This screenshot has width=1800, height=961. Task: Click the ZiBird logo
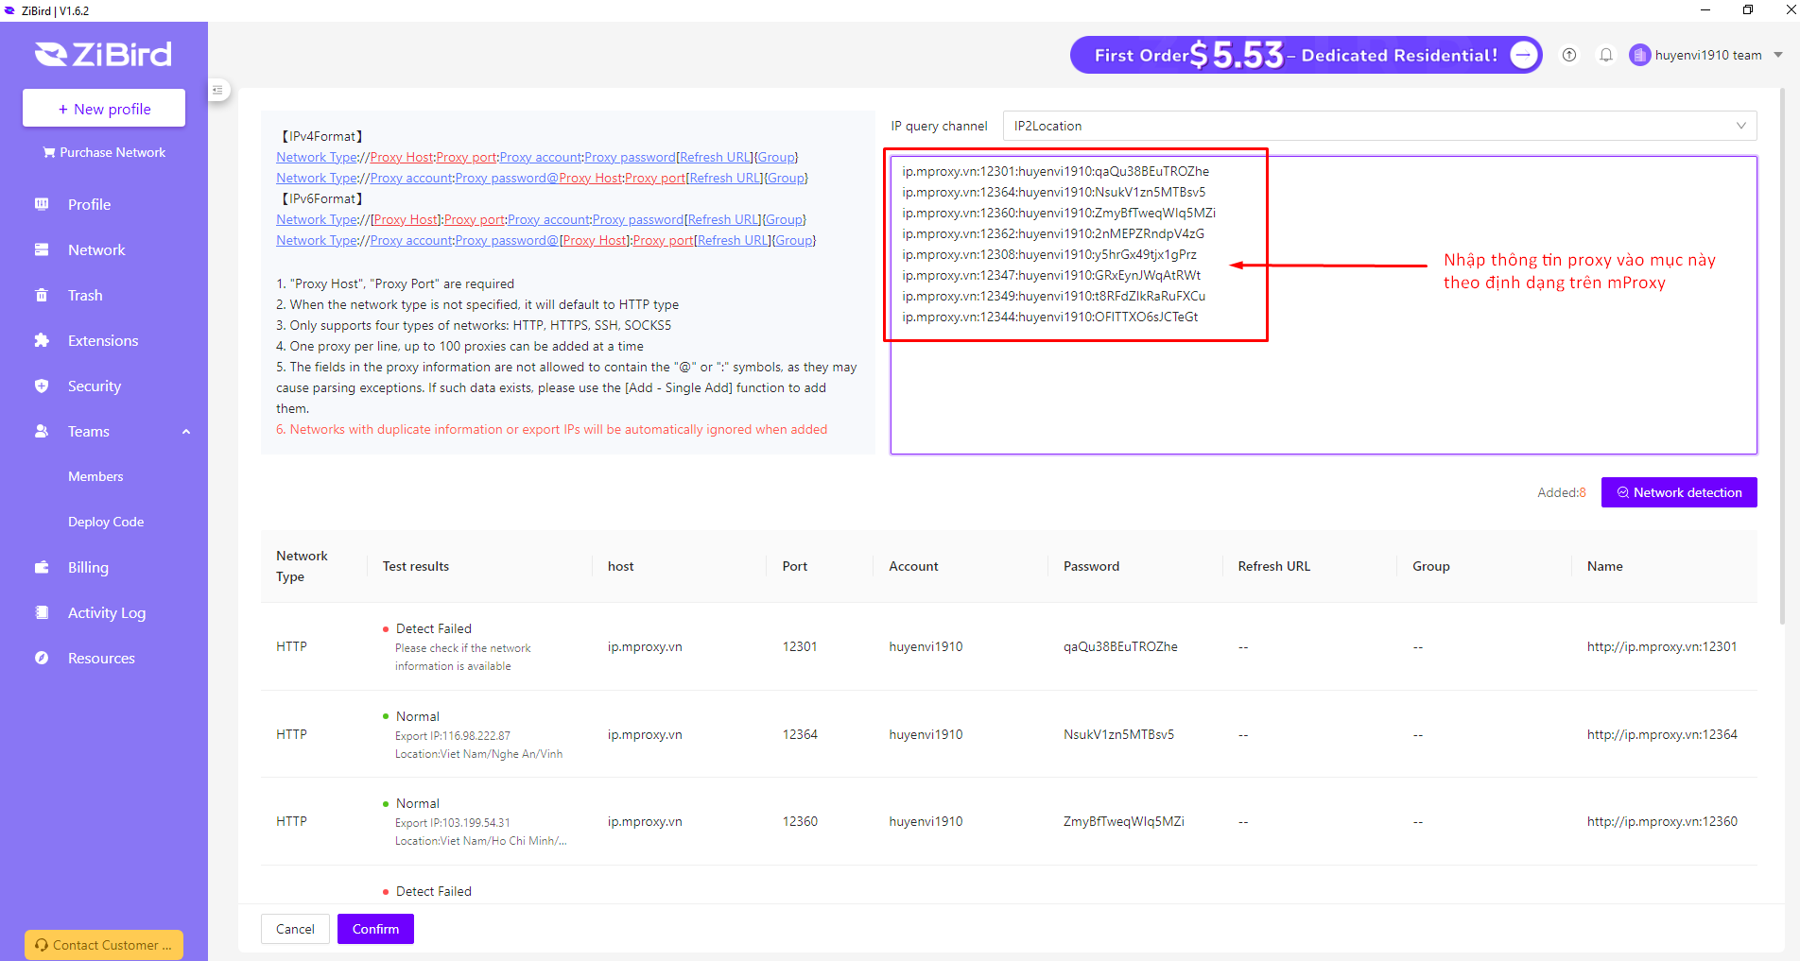tap(103, 55)
